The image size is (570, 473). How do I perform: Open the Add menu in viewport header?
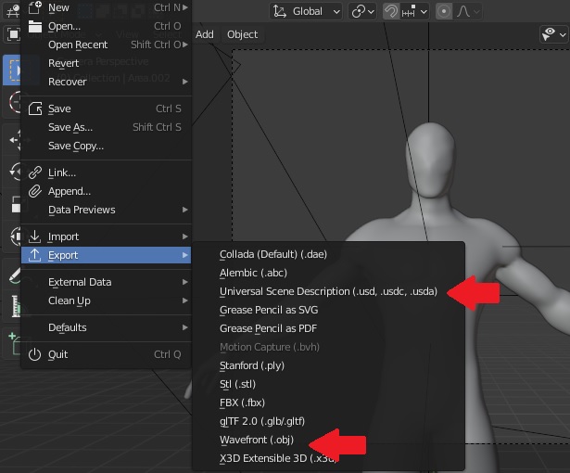[x=205, y=34]
